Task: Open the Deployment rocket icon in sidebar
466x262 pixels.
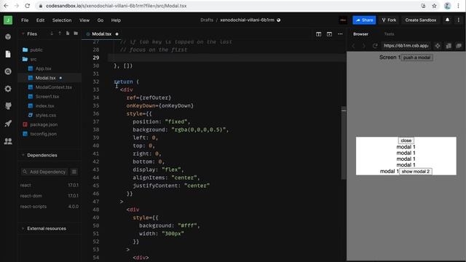Action: pos(8,123)
